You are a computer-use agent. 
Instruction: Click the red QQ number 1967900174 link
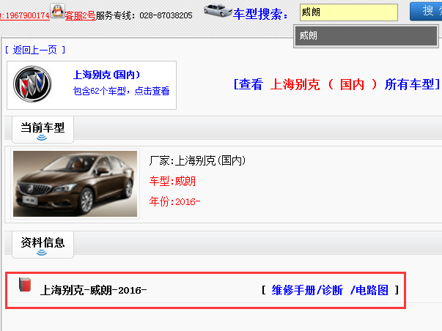(25, 15)
